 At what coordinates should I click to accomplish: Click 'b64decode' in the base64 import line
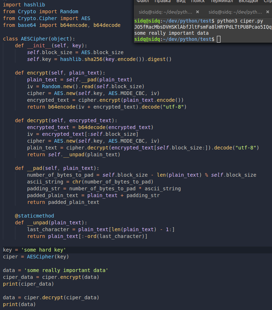[107, 25]
